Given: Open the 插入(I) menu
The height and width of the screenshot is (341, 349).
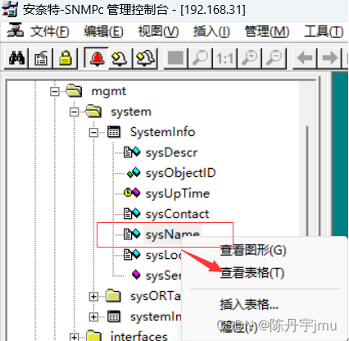Looking at the screenshot, I should pyautogui.click(x=211, y=32).
